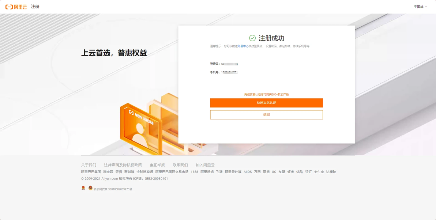Open 优酷 footer link
The width and height of the screenshot is (436, 220).
tap(300, 172)
